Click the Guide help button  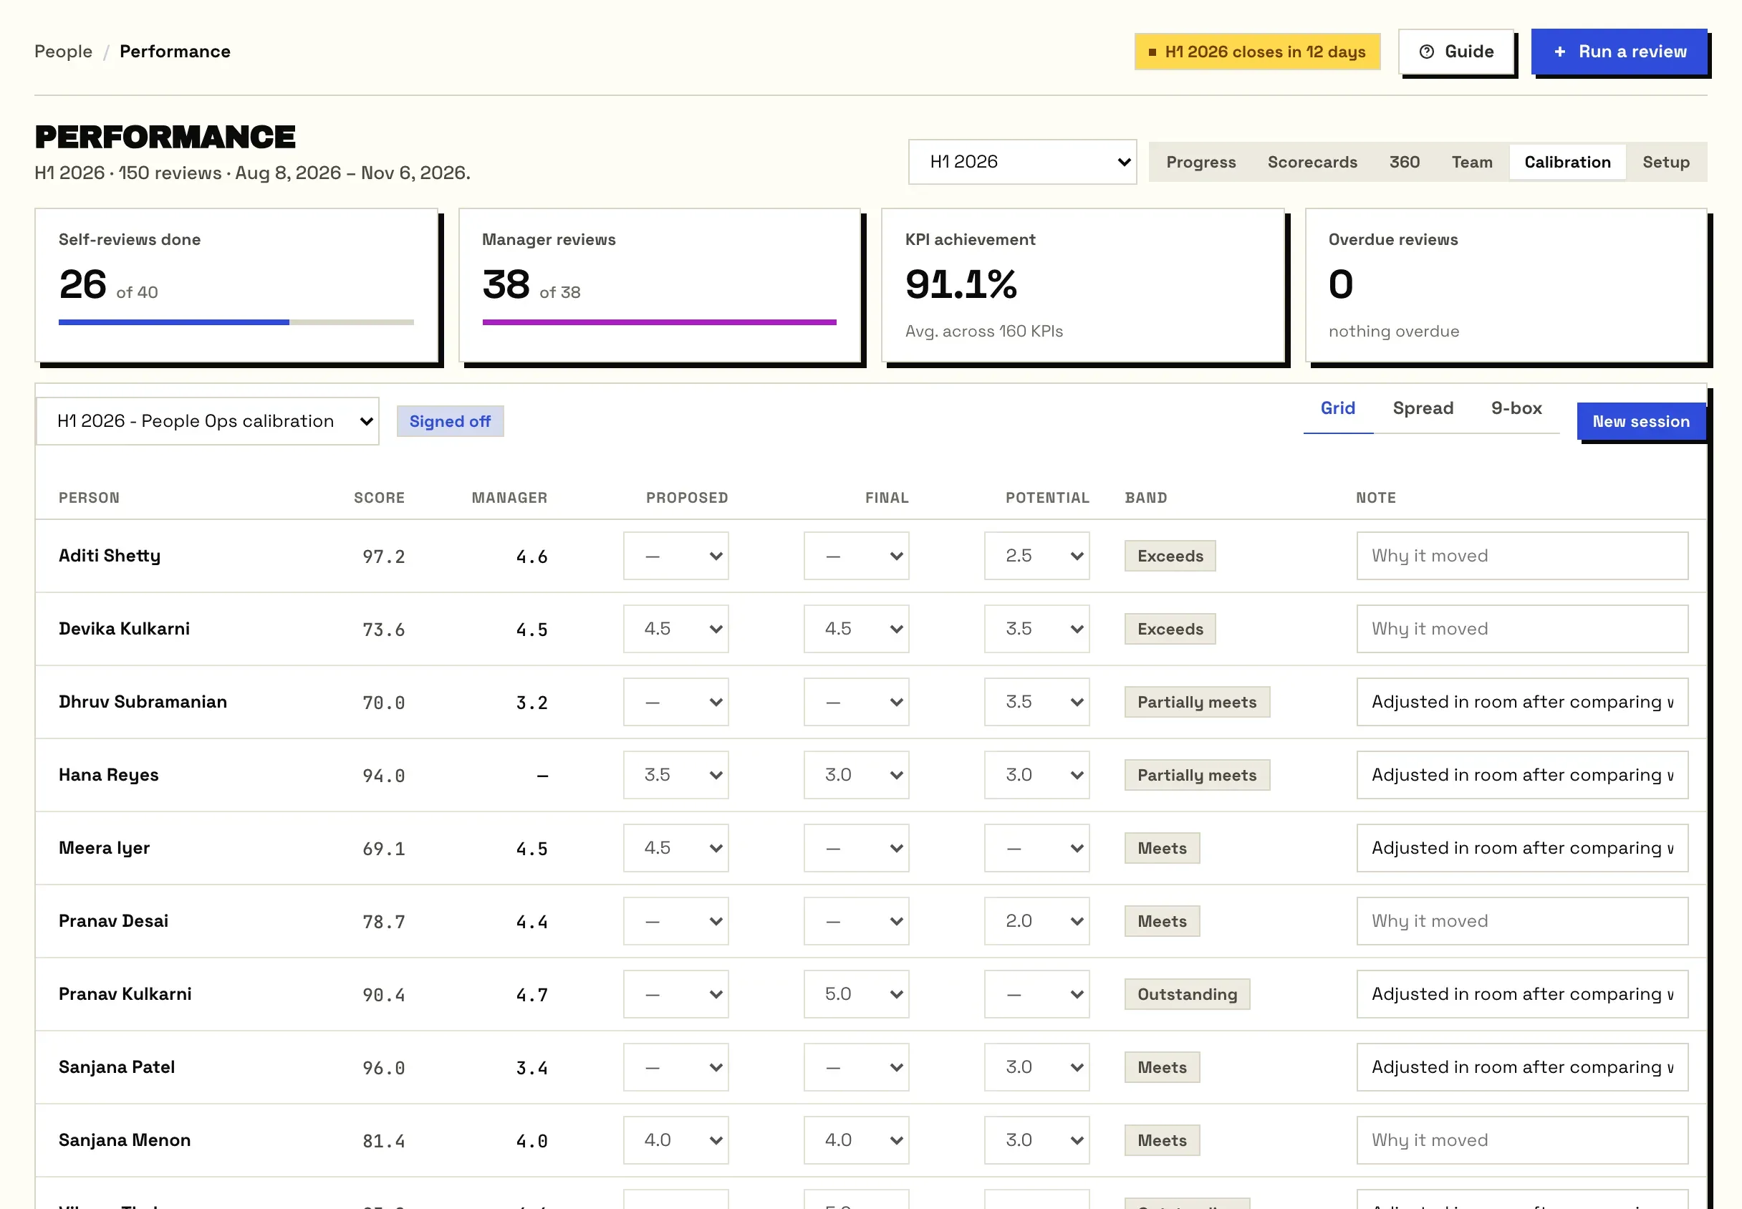point(1455,52)
